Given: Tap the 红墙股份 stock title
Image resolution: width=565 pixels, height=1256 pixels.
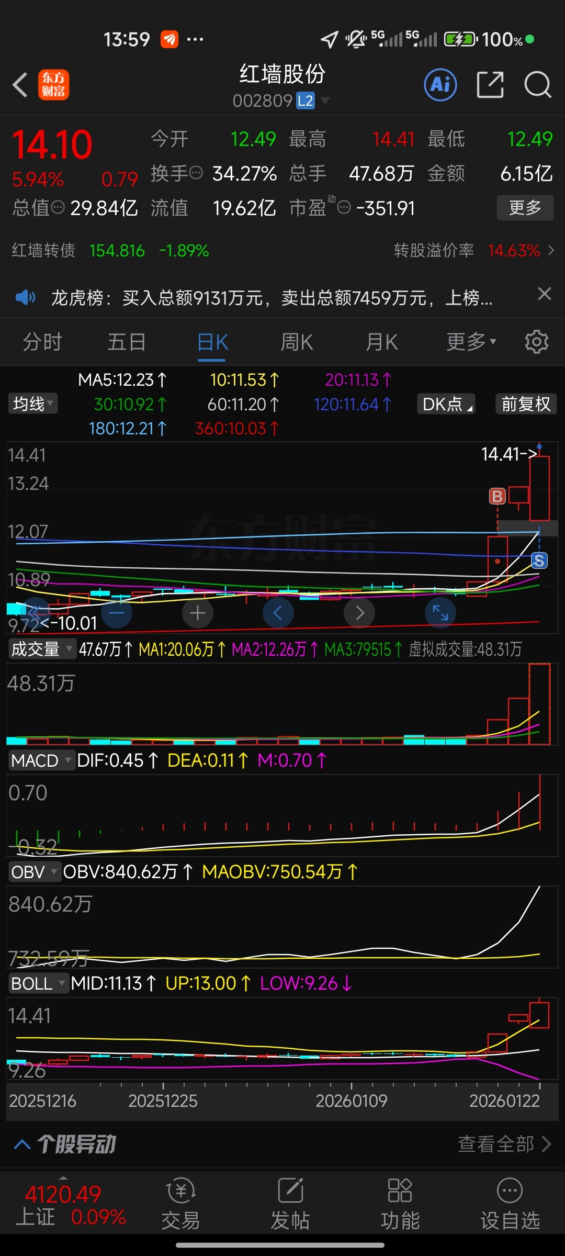Looking at the screenshot, I should click(282, 74).
